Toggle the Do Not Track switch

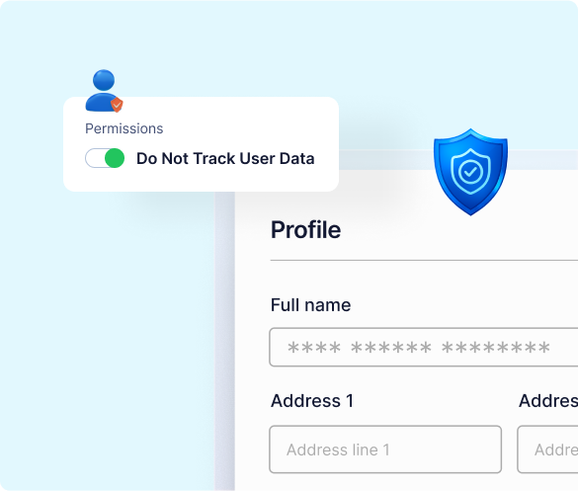coord(105,158)
